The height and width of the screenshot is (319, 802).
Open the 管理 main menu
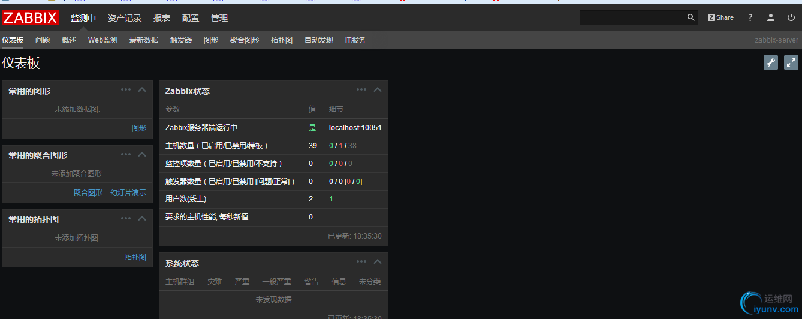coord(219,18)
